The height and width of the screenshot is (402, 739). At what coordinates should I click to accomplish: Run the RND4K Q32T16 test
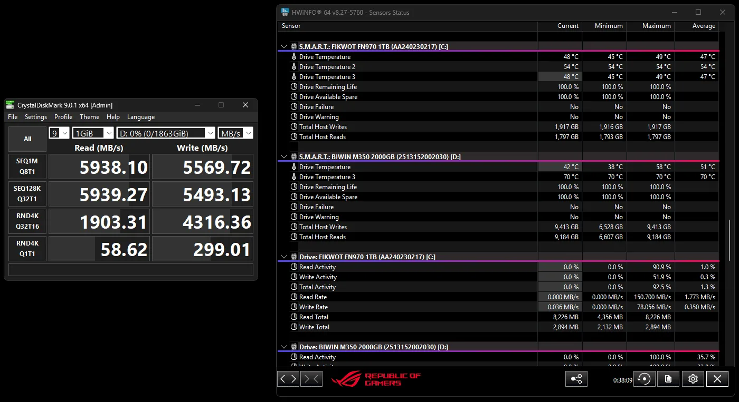[x=27, y=221]
